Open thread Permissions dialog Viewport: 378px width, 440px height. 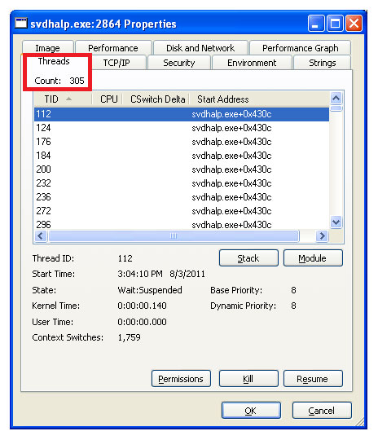pyautogui.click(x=181, y=379)
